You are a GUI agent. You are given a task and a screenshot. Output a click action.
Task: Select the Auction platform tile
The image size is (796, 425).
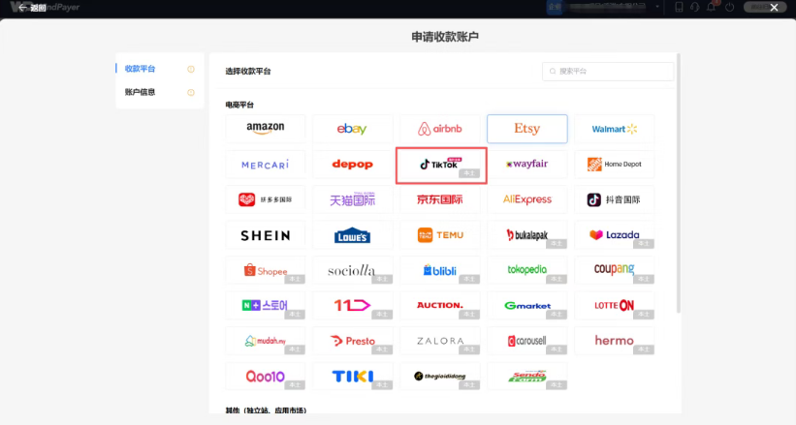[x=439, y=305]
